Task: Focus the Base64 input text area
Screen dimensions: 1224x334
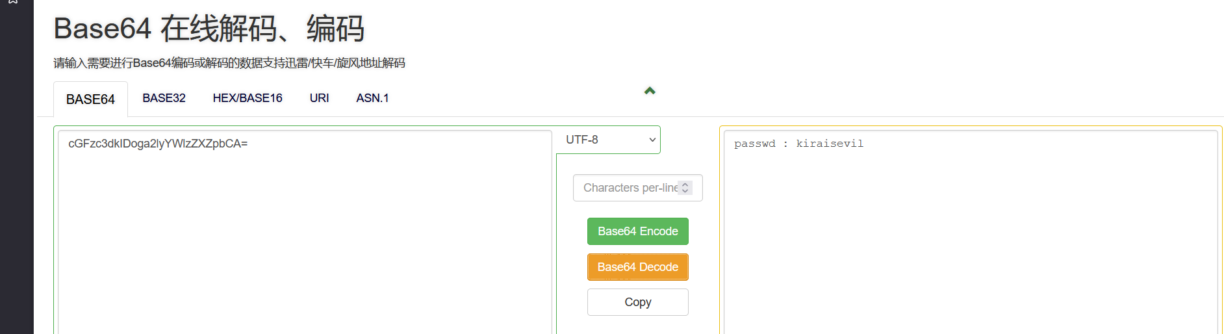Action: pos(305,232)
